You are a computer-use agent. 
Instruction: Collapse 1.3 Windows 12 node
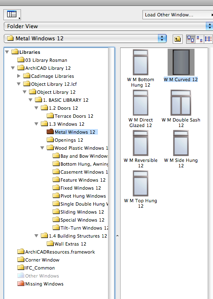[x=37, y=124]
